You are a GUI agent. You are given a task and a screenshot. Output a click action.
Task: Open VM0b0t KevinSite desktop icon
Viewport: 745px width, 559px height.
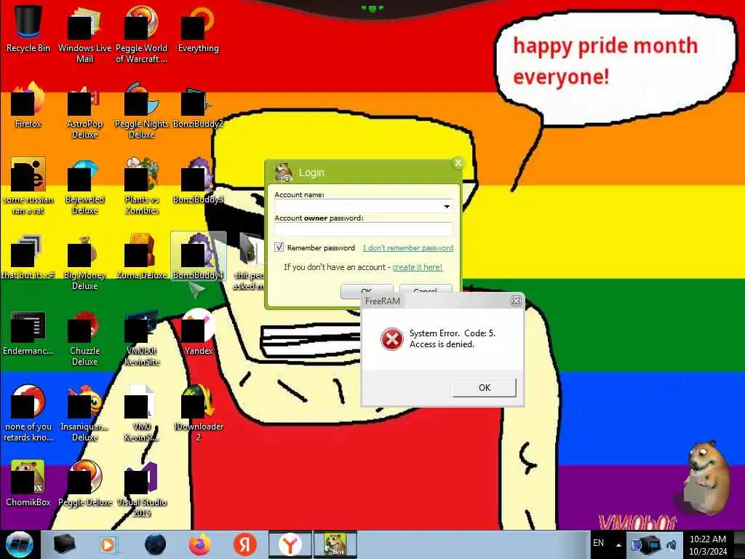pos(142,338)
